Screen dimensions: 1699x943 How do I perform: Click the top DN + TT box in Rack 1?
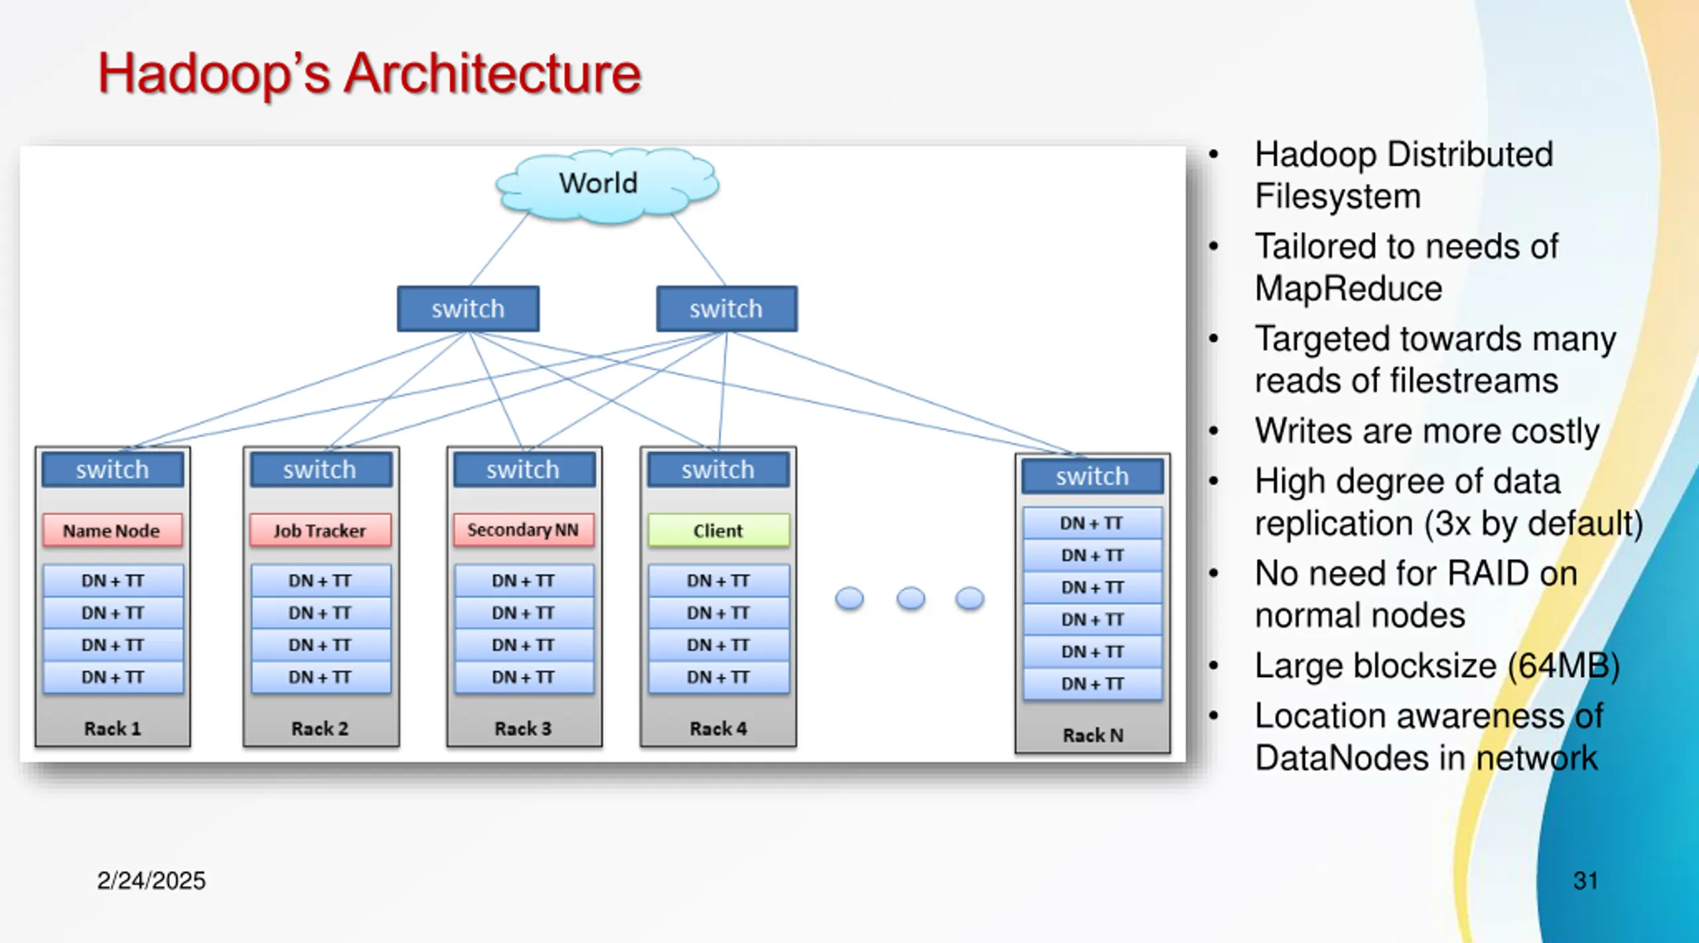click(x=113, y=581)
